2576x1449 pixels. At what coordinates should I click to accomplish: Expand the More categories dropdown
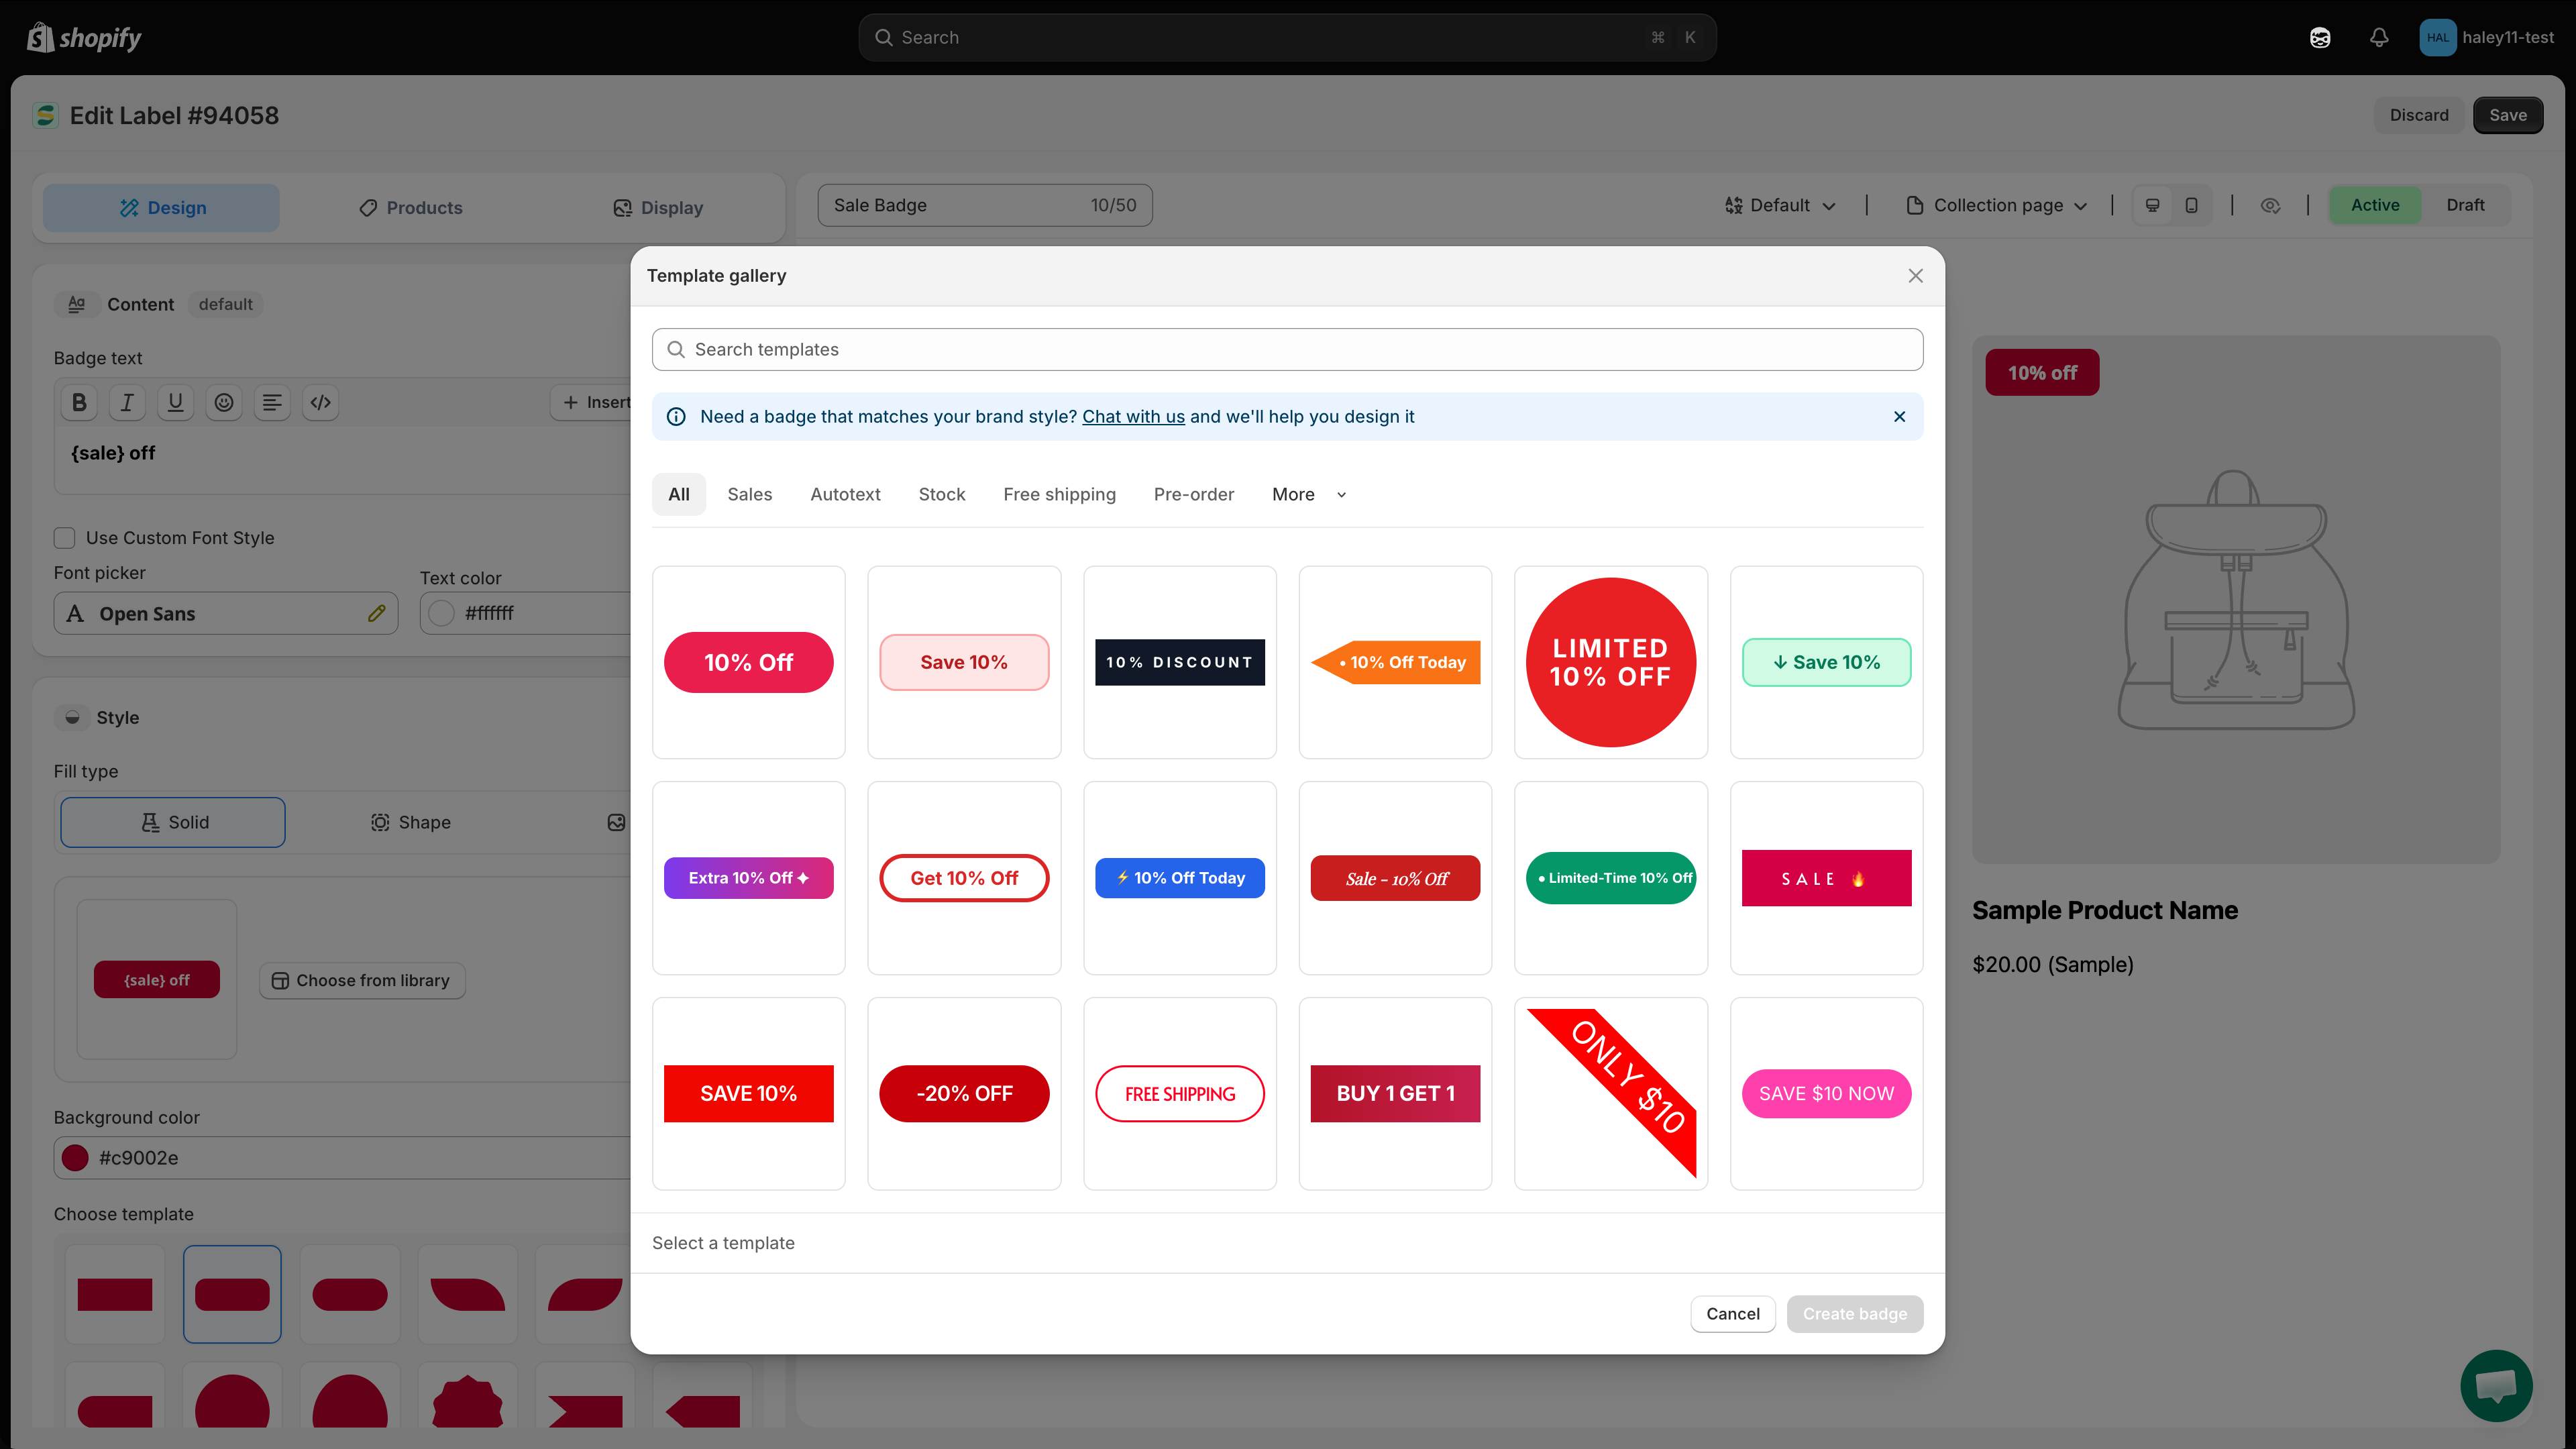coord(1309,494)
